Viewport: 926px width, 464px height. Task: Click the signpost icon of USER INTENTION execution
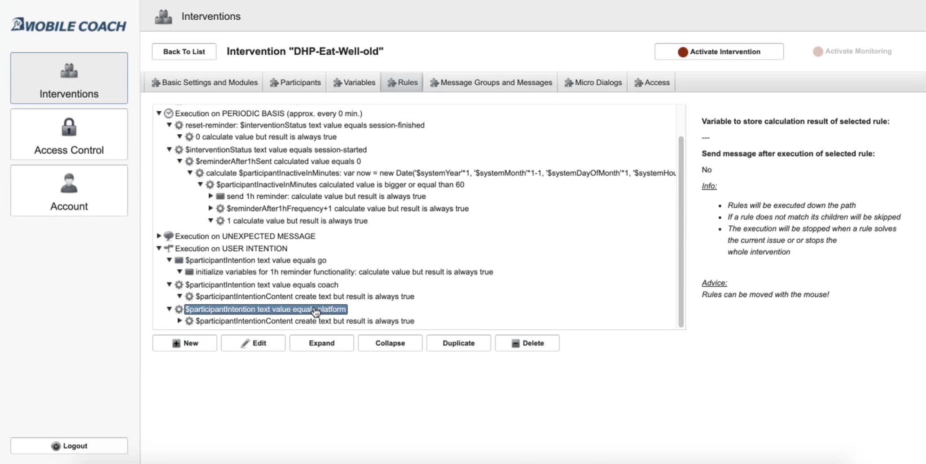[x=169, y=248]
